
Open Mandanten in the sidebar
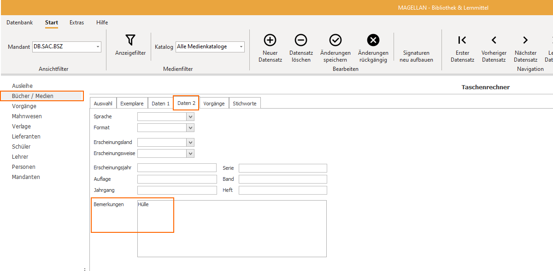[26, 177]
